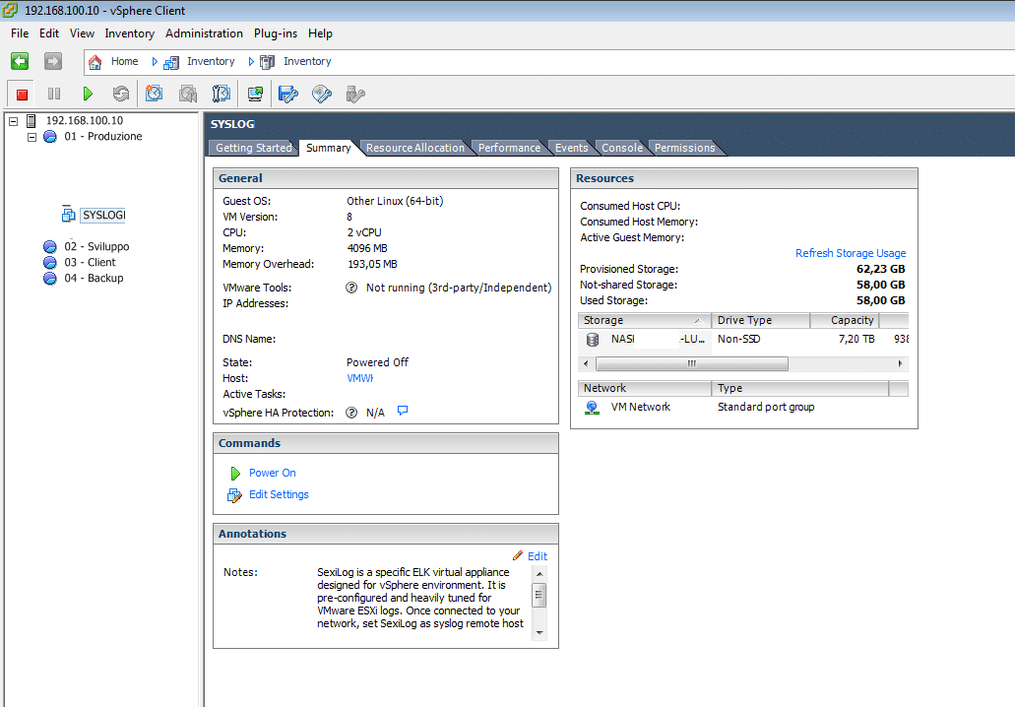The height and width of the screenshot is (707, 1015).
Task: Click the host server icon for 192.168.100.10
Action: coord(32,120)
